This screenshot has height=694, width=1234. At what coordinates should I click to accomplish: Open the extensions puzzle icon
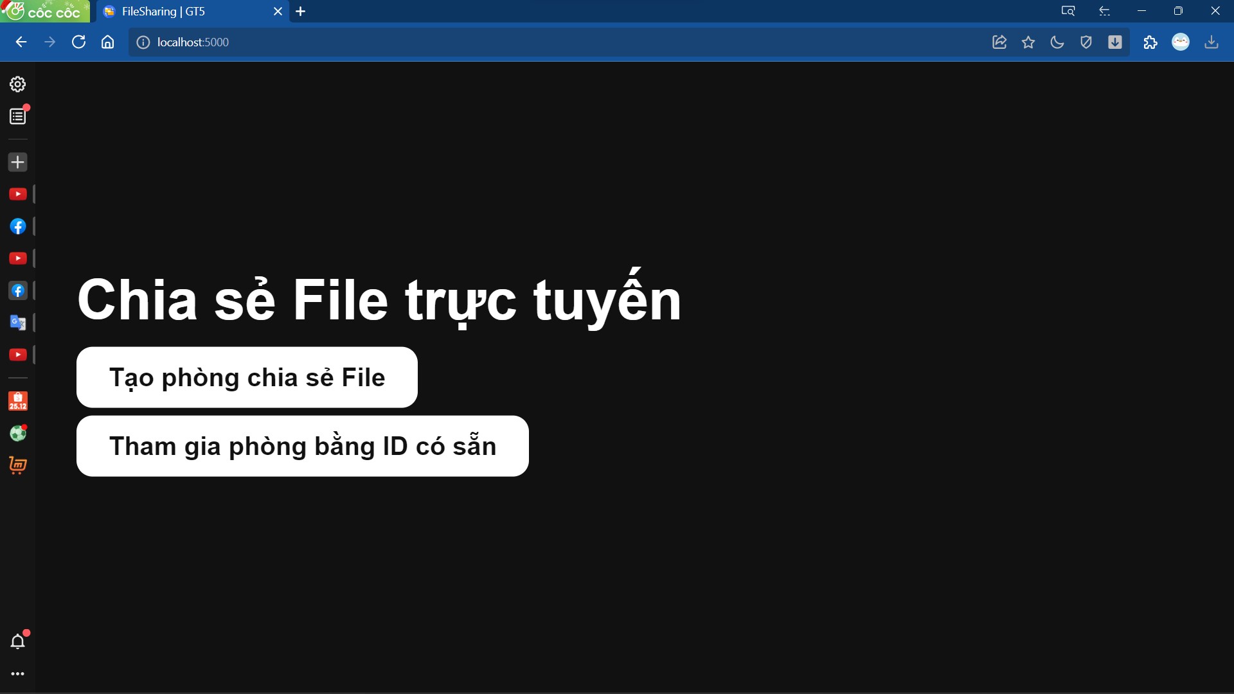pos(1150,42)
